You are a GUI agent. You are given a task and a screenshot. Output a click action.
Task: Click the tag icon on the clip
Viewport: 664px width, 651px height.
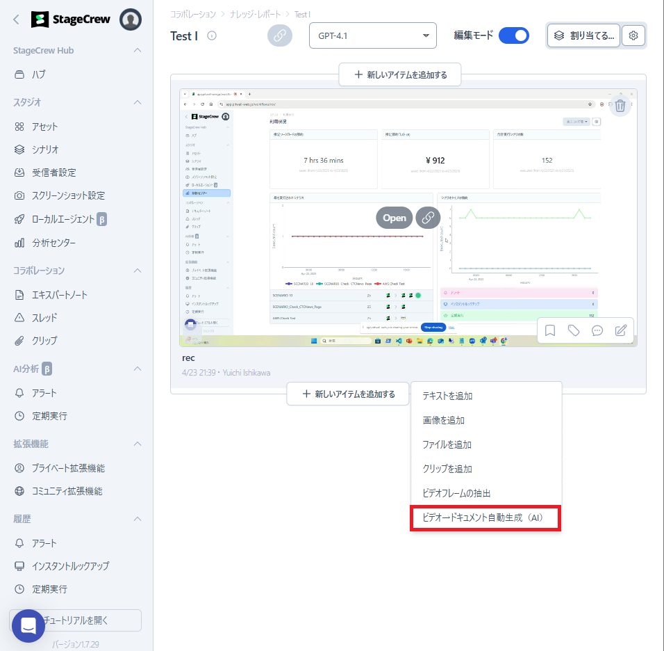click(x=574, y=330)
